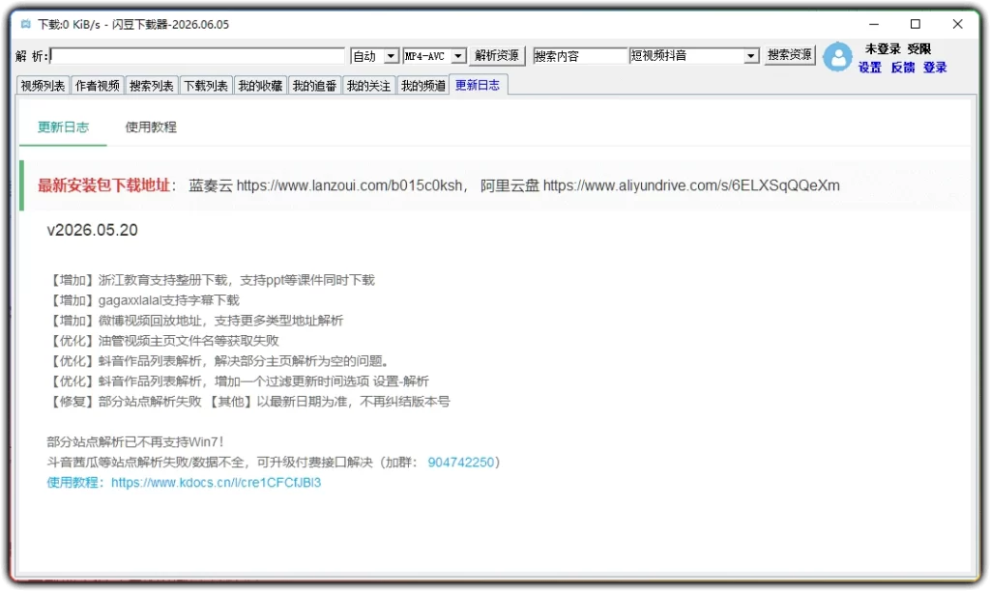Click the 搜索资源 button
990x591 pixels.
[789, 55]
